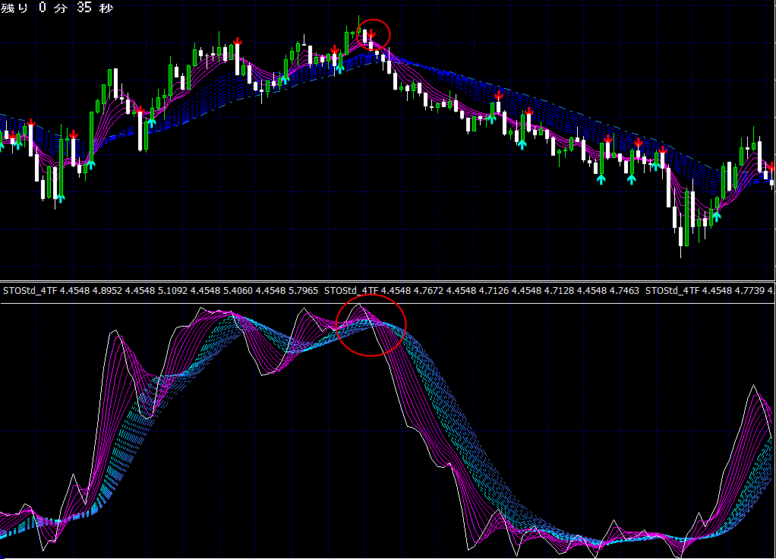This screenshot has height=559, width=776.
Task: Click the countdown text 残り 0 分 35 秒
Action: 57,8
